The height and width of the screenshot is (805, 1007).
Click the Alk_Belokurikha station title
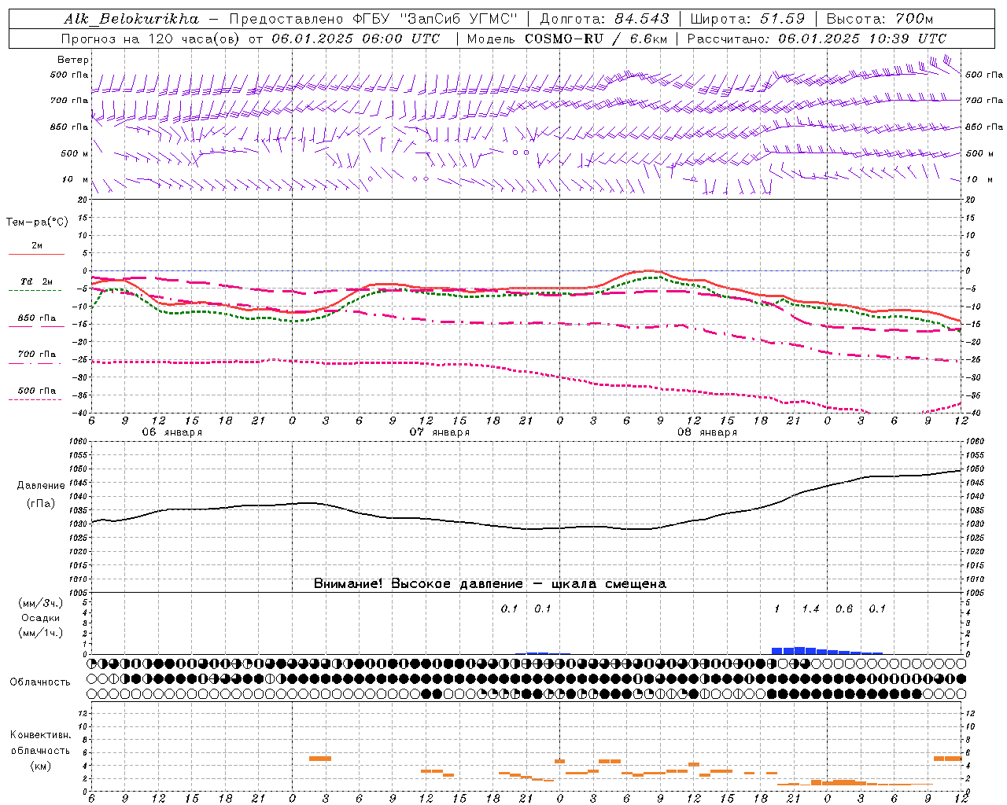(x=131, y=19)
